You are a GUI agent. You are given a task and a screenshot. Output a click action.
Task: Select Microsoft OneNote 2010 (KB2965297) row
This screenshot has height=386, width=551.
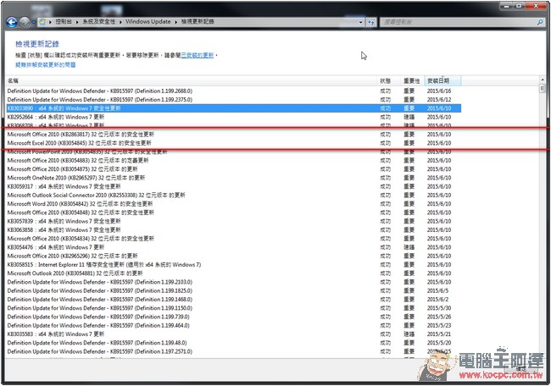[x=234, y=178]
